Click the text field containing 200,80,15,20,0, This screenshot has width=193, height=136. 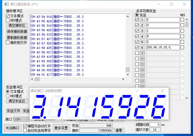click(x=163, y=48)
